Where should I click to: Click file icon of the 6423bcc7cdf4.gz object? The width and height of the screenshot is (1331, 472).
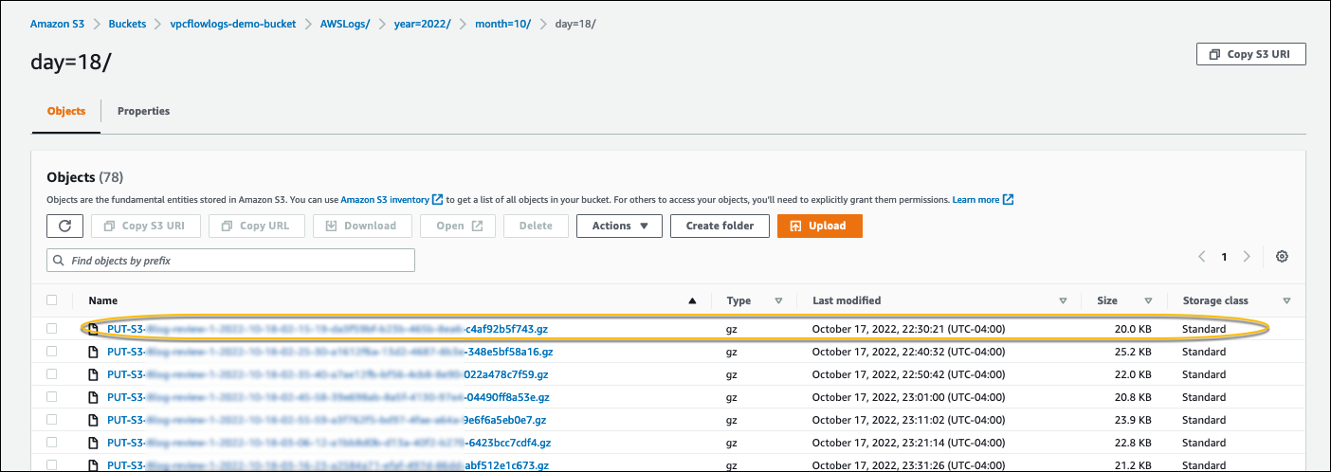pyautogui.click(x=94, y=443)
